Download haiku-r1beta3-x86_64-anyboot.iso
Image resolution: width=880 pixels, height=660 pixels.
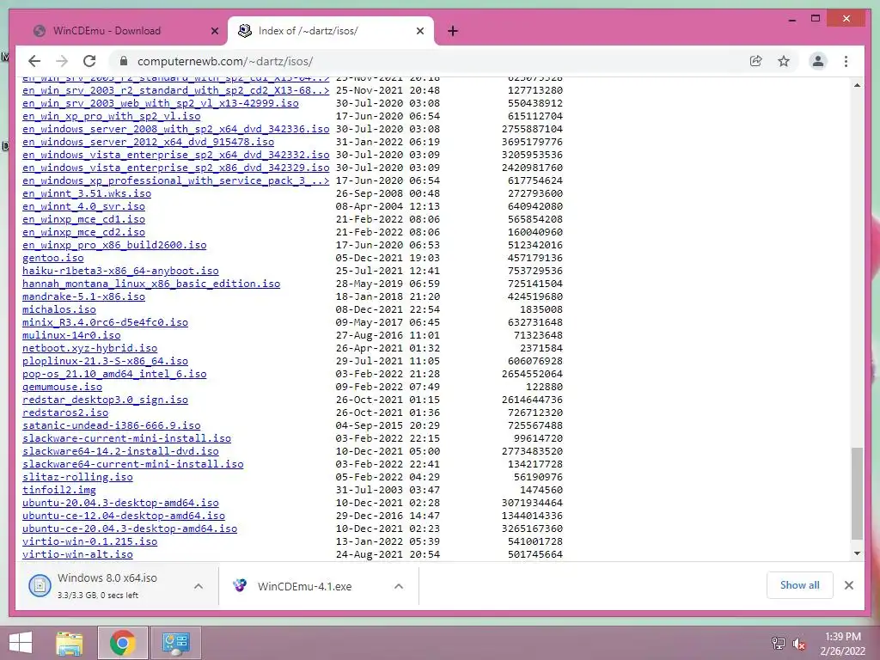click(120, 271)
